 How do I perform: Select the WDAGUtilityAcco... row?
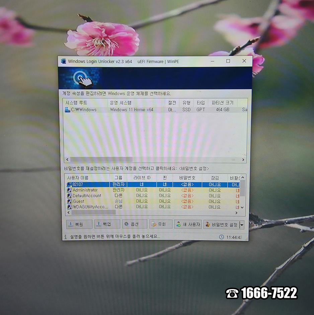click(x=153, y=207)
